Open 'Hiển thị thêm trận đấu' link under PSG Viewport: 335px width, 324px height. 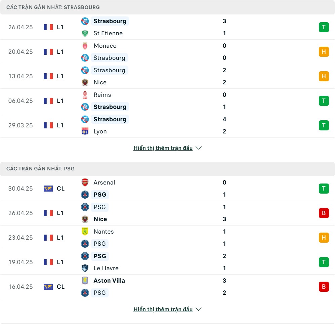pos(163,309)
